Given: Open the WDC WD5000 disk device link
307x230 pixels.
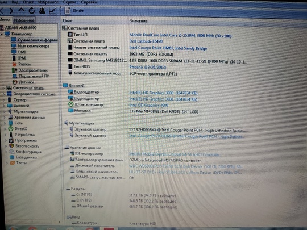Looking at the screenshot, I should coord(186,166).
